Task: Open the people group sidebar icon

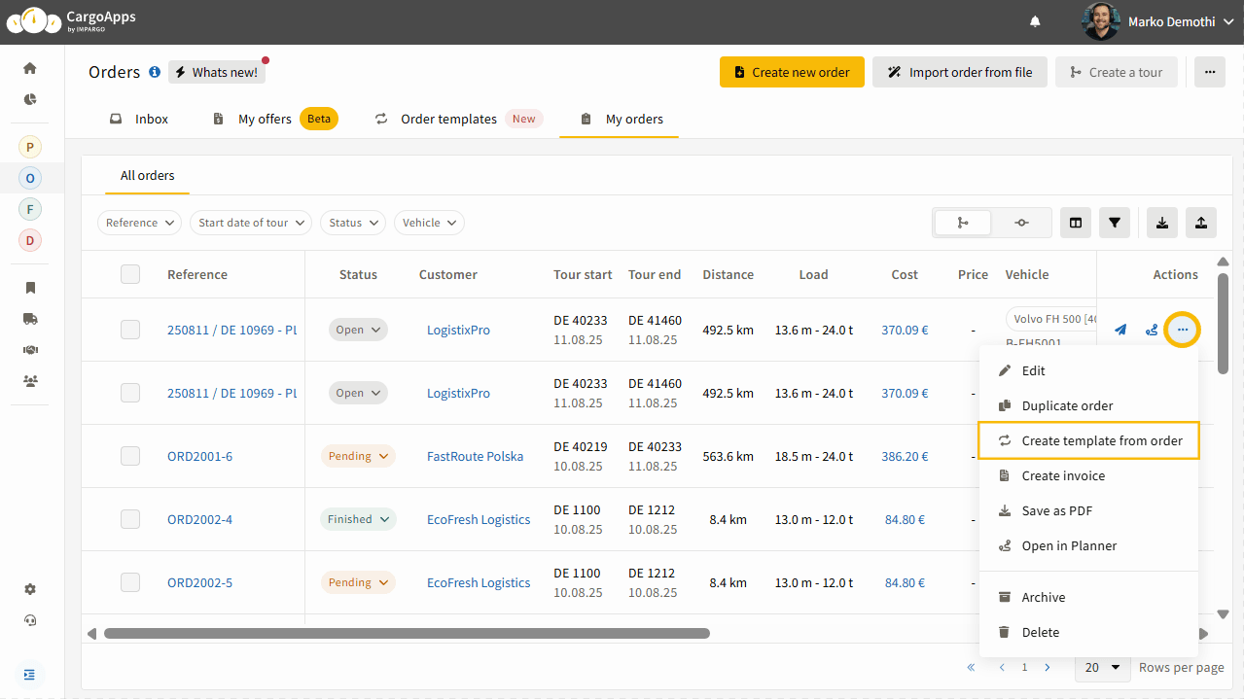Action: click(30, 381)
